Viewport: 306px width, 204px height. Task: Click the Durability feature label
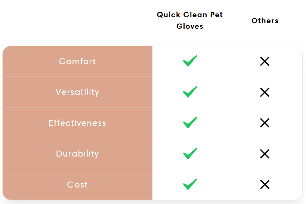pos(77,154)
